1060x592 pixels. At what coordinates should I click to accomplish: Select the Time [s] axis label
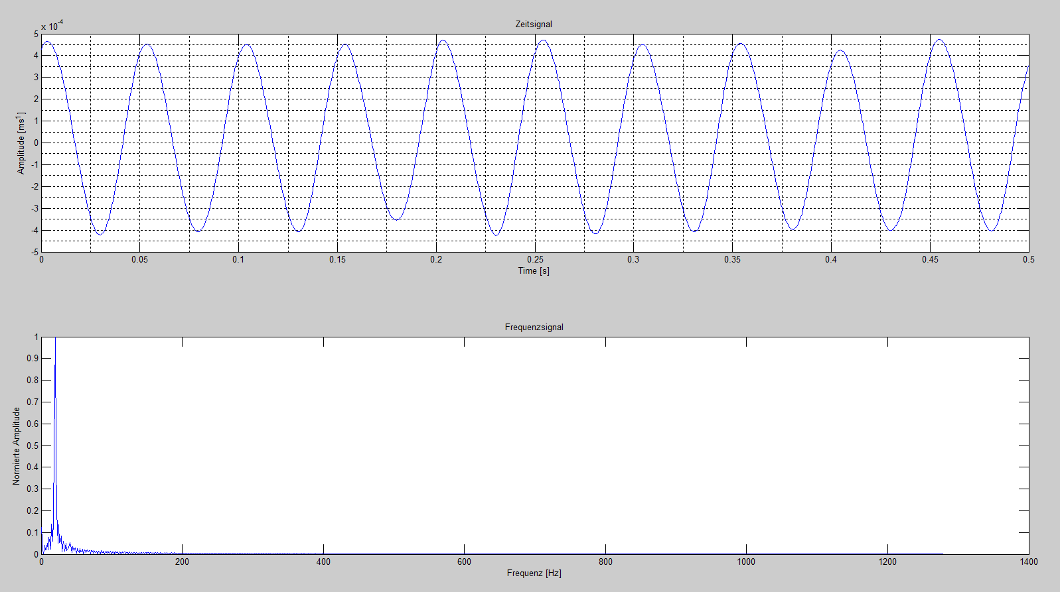point(534,271)
